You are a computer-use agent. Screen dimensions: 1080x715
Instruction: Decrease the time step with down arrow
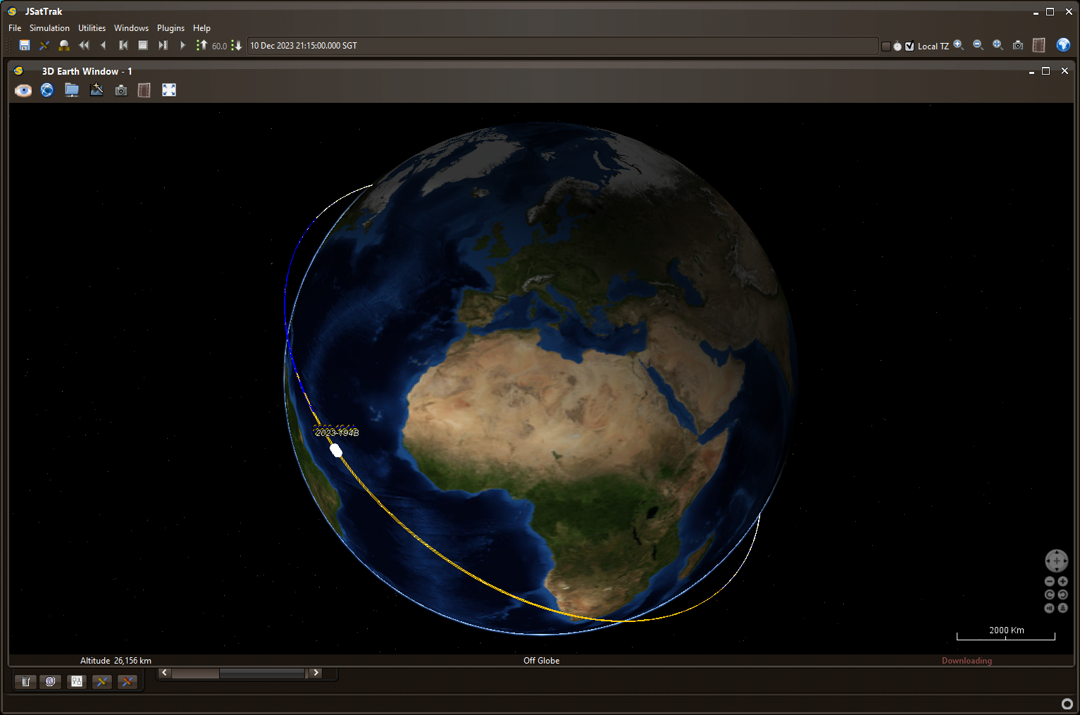[237, 45]
